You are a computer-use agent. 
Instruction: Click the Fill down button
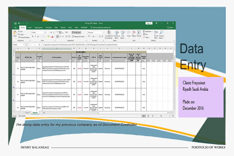[146, 34]
